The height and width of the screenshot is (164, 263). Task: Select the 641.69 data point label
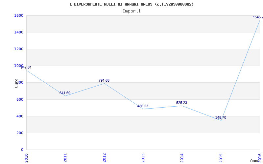click(x=65, y=93)
